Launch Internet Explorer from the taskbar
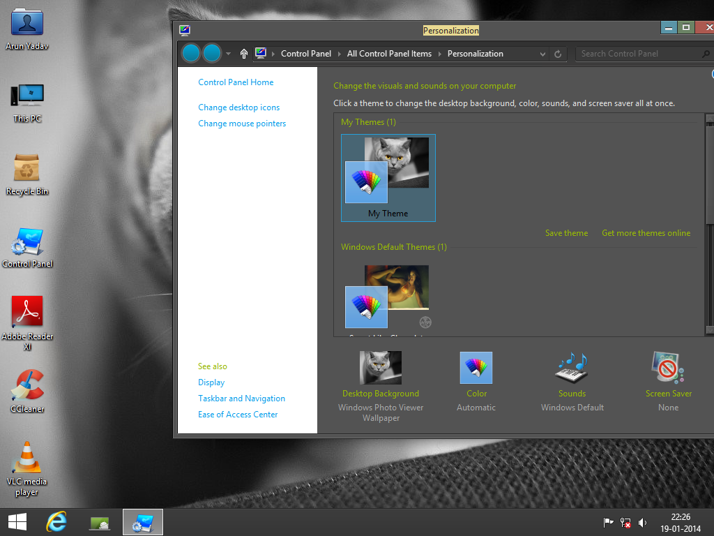Viewport: 714px width, 536px height. [56, 521]
